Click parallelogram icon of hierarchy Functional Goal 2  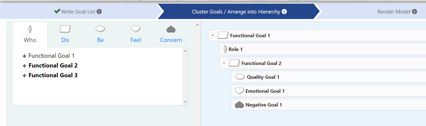234,63
